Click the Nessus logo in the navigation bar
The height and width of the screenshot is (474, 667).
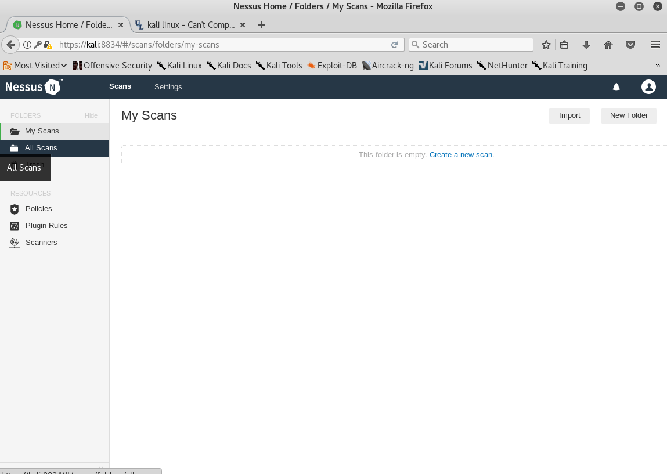point(33,86)
